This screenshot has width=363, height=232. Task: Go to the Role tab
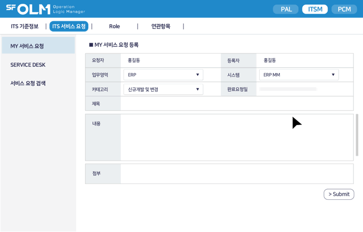click(x=114, y=26)
